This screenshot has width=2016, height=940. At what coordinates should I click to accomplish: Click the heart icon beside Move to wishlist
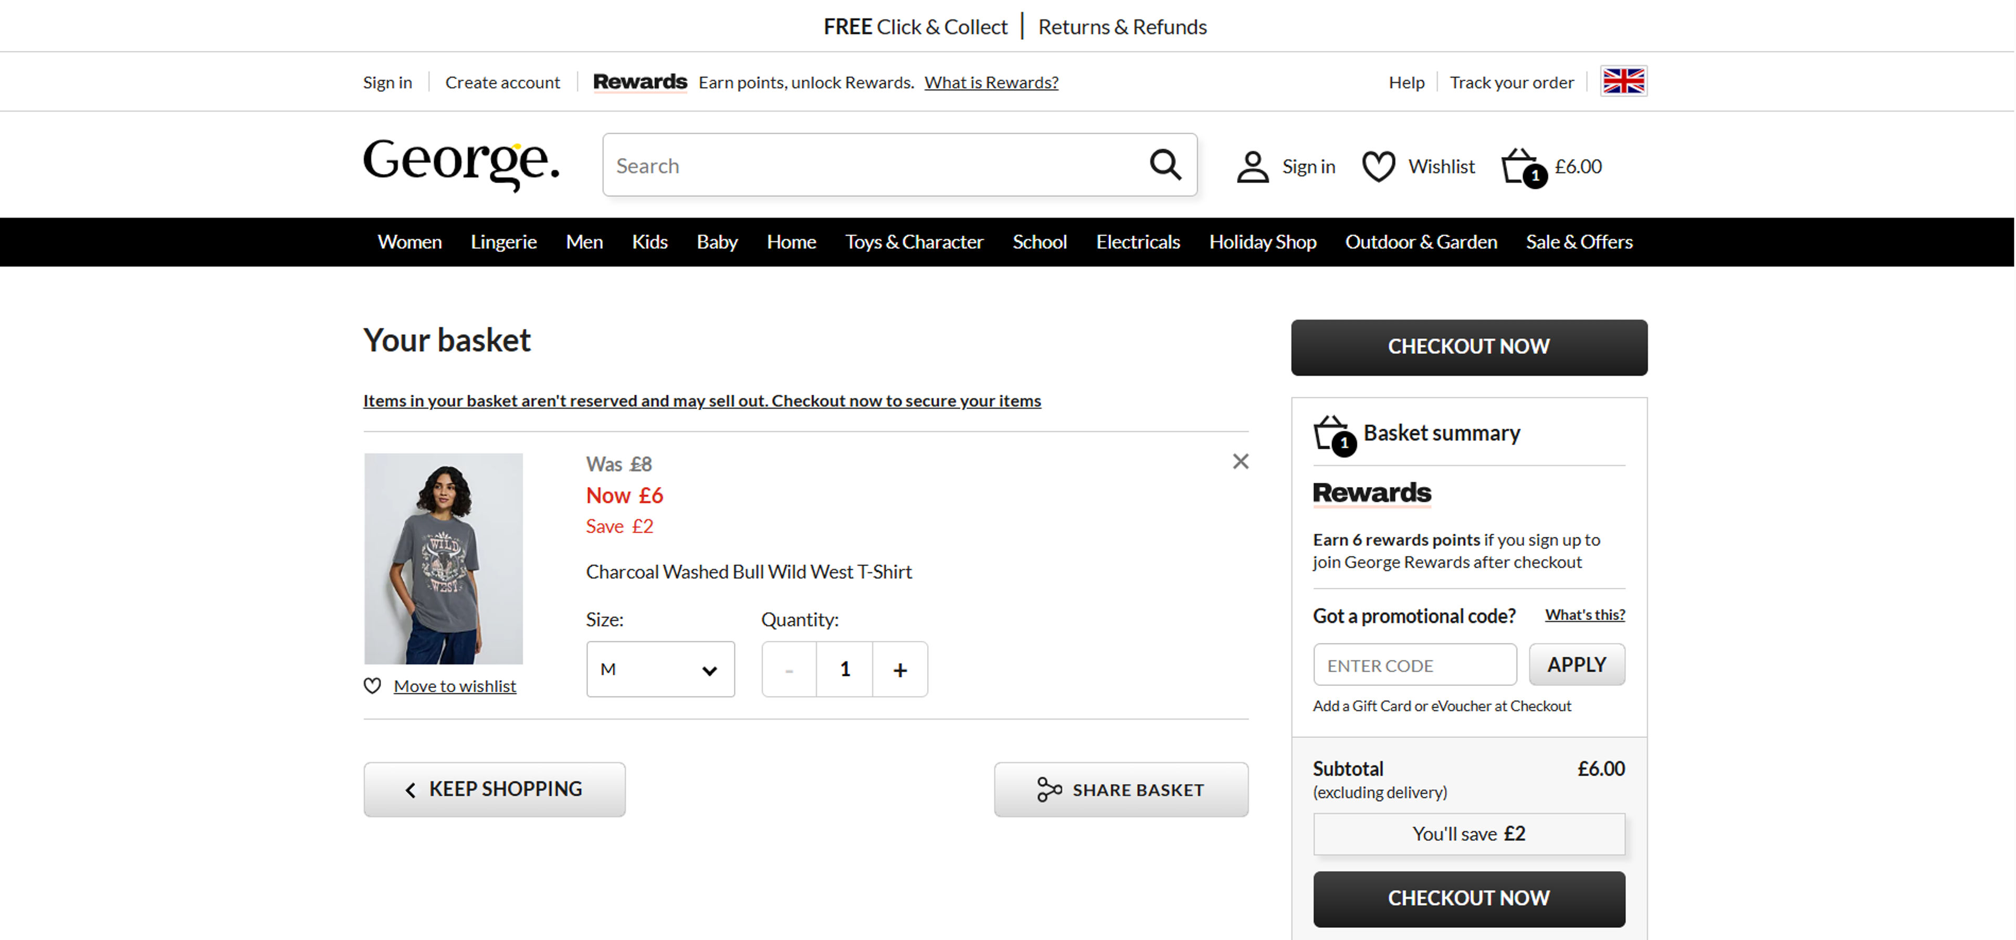click(373, 686)
